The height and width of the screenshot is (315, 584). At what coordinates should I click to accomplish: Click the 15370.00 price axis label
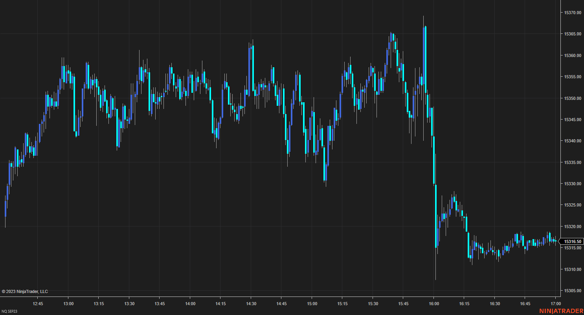pos(572,12)
